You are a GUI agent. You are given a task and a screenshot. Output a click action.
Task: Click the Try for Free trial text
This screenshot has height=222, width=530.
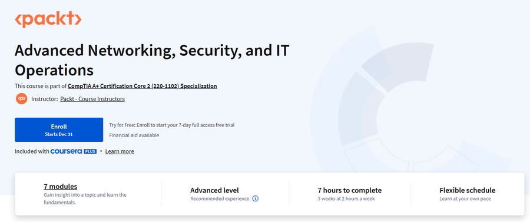click(x=172, y=125)
